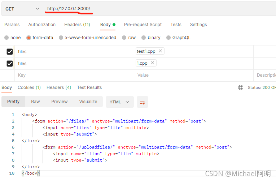Select the Raw response view
This screenshot has width=276, height=180.
click(35, 102)
